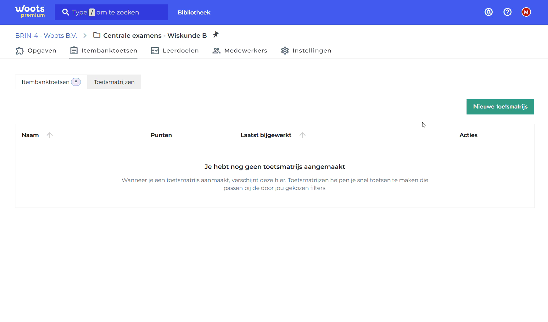Viewport: 548px width, 322px height.
Task: Click the Medewerkers people icon
Action: pyautogui.click(x=216, y=51)
